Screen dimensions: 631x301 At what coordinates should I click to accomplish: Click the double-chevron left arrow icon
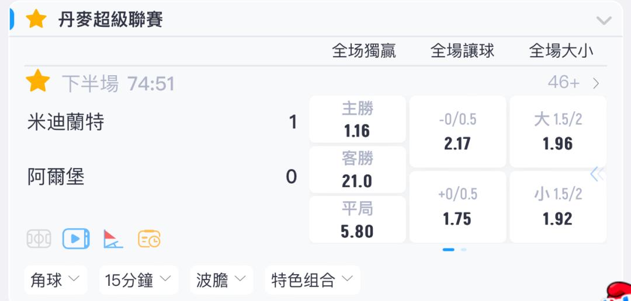pyautogui.click(x=597, y=174)
